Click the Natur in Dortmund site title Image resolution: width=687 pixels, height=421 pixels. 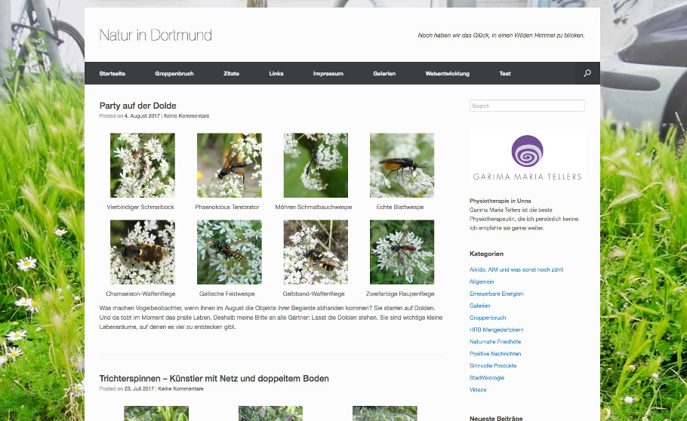[156, 35]
